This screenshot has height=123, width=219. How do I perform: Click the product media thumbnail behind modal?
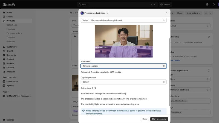tap(75, 83)
